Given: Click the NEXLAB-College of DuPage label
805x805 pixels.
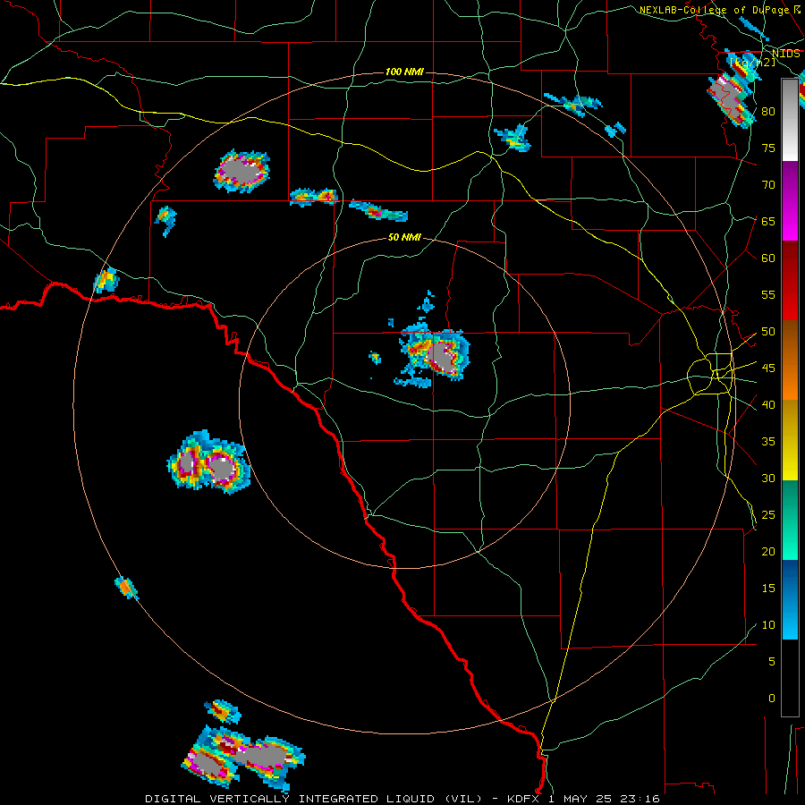Looking at the screenshot, I should [x=716, y=10].
